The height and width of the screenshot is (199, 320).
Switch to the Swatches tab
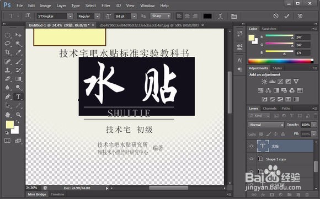[x=269, y=29]
